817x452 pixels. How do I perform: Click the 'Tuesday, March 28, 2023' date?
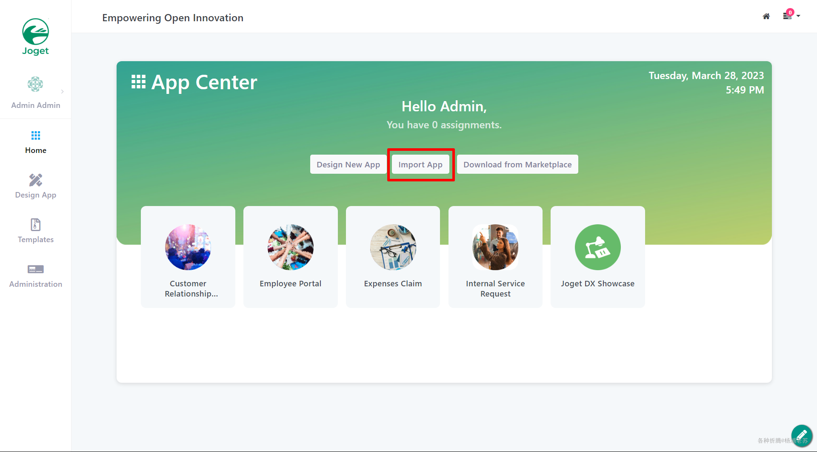(x=706, y=76)
